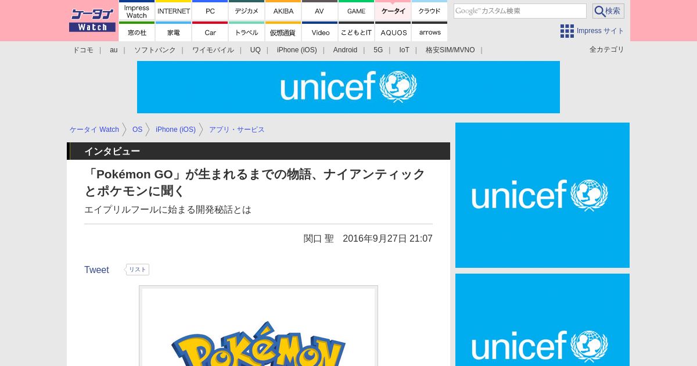Click the breadcrumb link ケータイ Watch
The image size is (697, 366).
tap(94, 130)
